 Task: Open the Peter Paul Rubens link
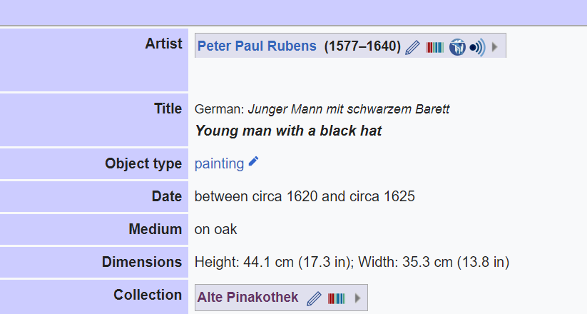coord(257,46)
